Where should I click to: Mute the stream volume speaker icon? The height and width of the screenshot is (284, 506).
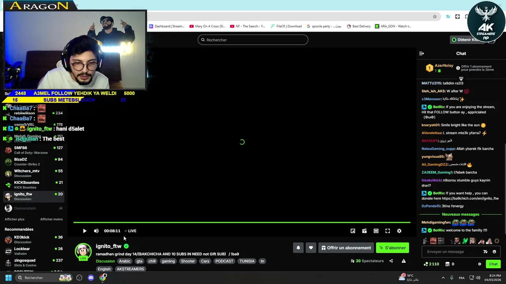96,231
